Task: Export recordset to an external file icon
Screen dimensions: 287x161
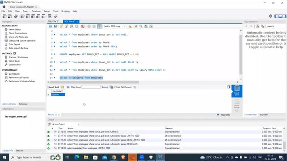Action: click(x=112, y=87)
